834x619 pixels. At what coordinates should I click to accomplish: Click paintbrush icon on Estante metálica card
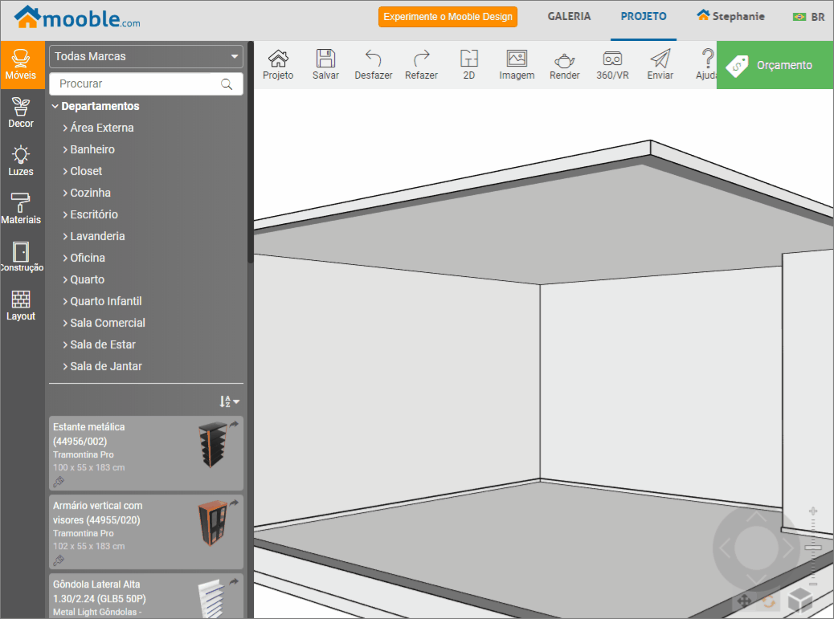point(59,482)
